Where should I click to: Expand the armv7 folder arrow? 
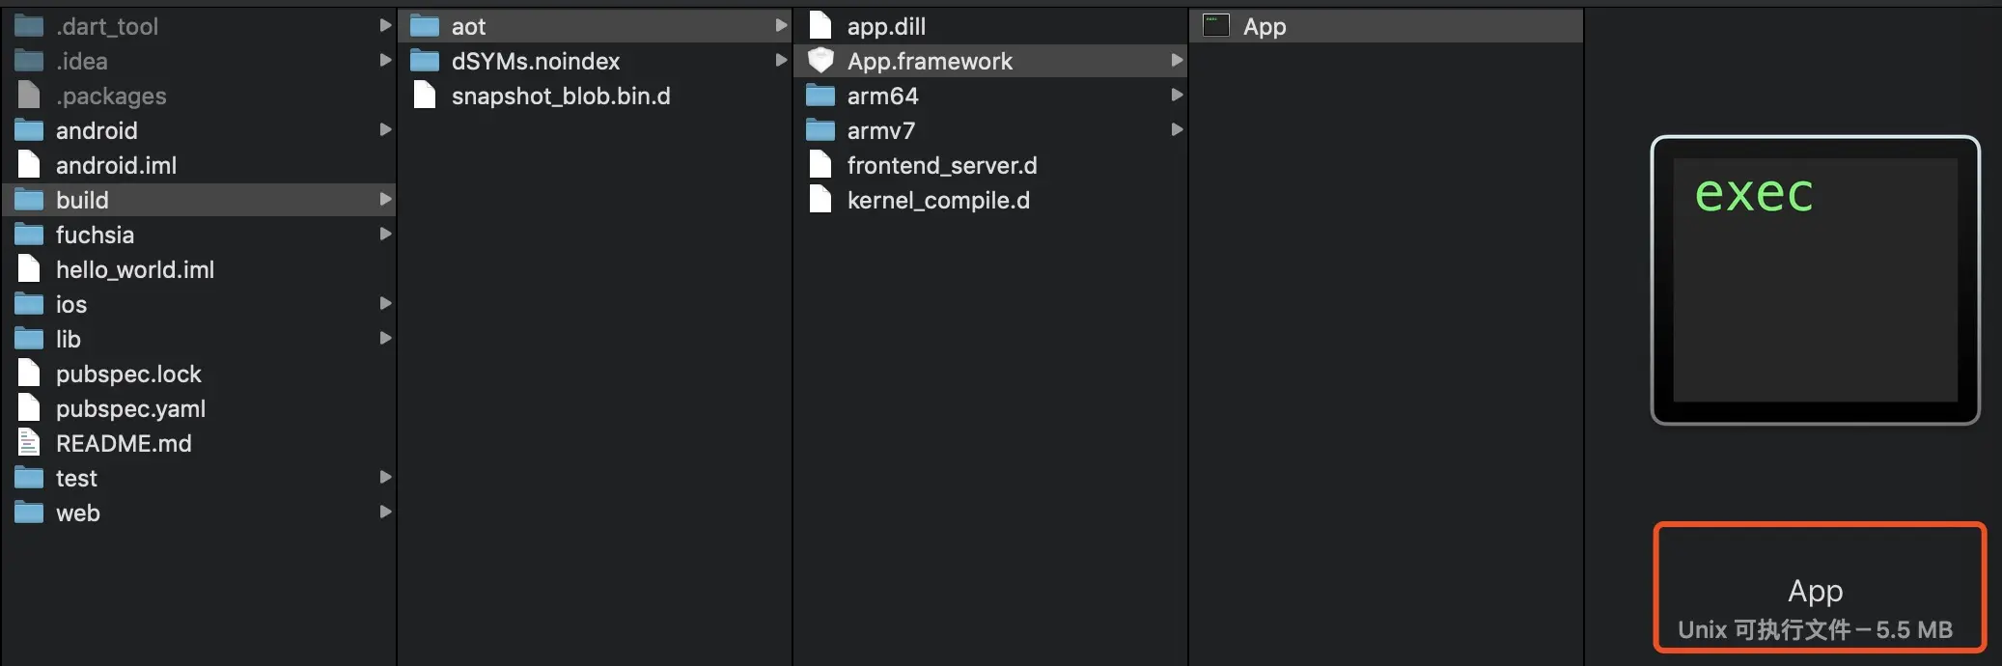point(1177,129)
